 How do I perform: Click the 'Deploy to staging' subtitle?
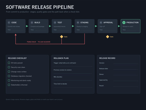[82, 26]
